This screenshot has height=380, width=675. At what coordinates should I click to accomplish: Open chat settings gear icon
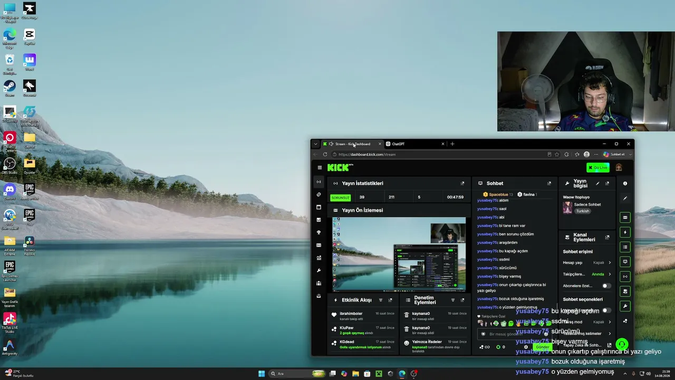coord(526,347)
